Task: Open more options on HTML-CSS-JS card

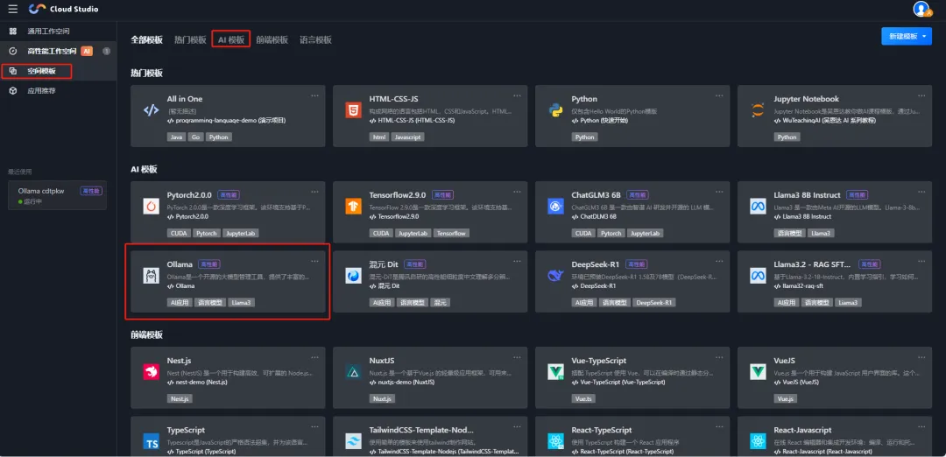Action: 517,95
